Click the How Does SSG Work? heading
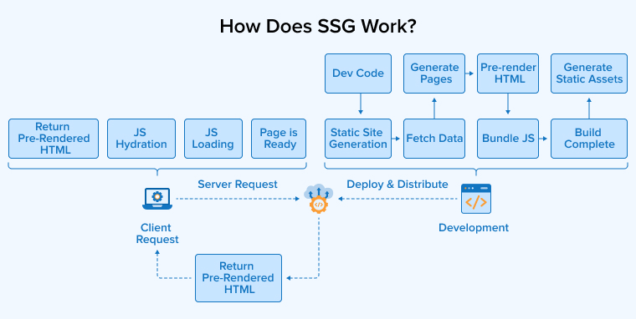The height and width of the screenshot is (319, 636). click(318, 27)
